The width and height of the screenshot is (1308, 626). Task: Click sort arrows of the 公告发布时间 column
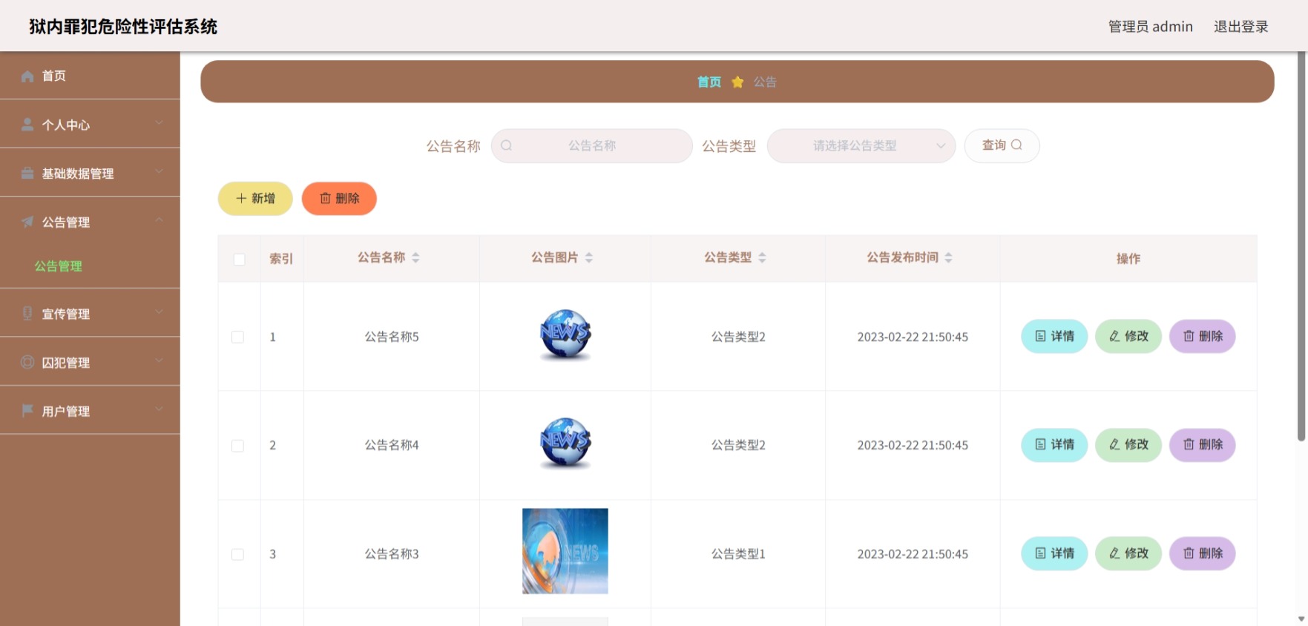tap(948, 257)
